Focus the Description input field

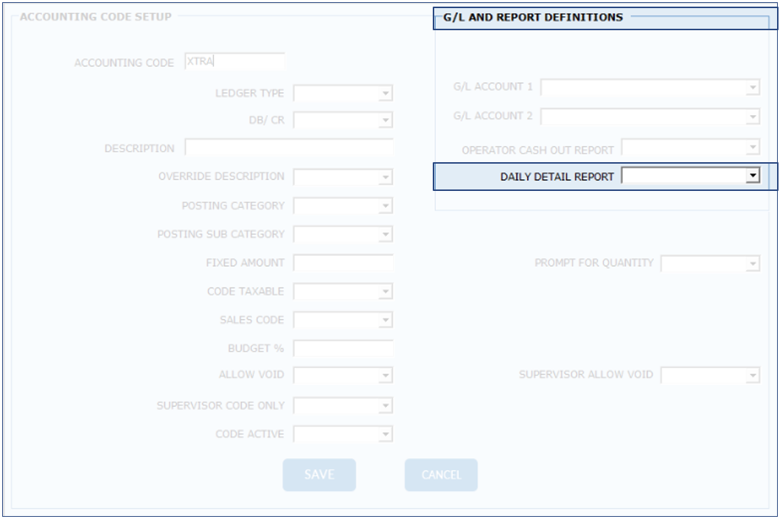tap(288, 148)
